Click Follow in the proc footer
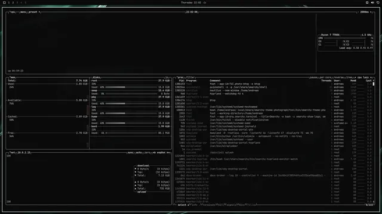Image resolution: width=382 pixels, height=214 pixels. 252,204
